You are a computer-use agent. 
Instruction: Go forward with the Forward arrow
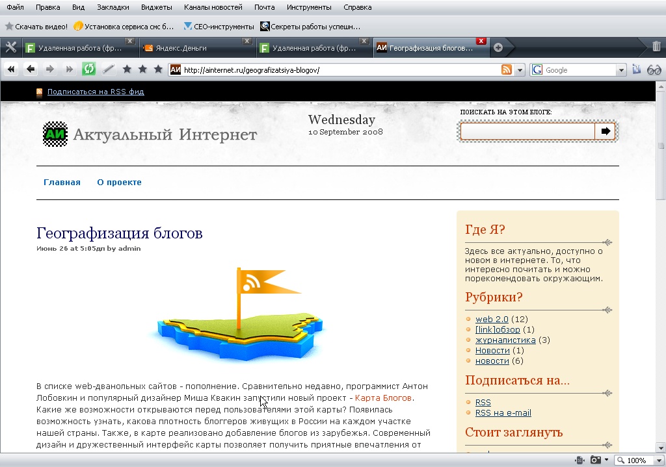click(49, 69)
